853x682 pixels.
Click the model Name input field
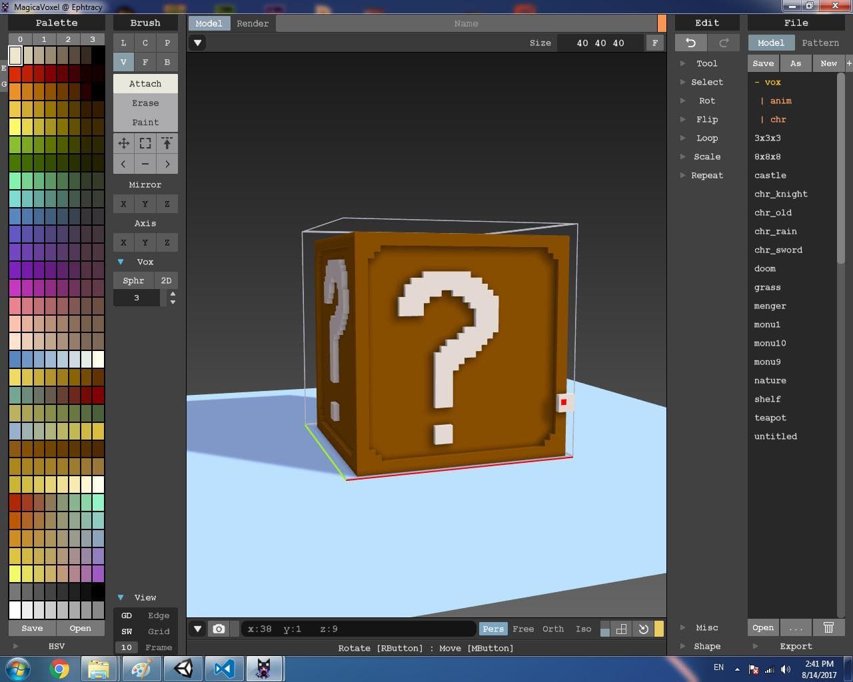466,23
